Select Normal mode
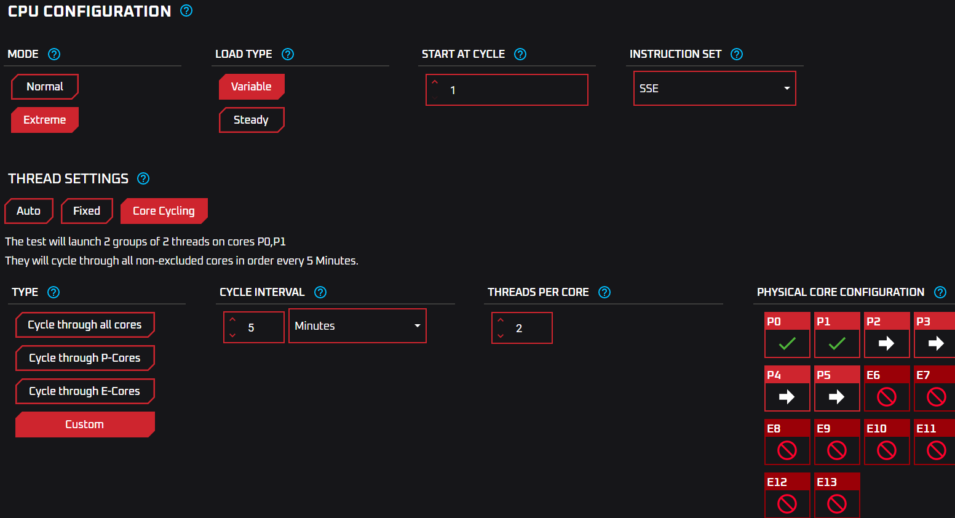This screenshot has width=955, height=518. click(x=45, y=87)
